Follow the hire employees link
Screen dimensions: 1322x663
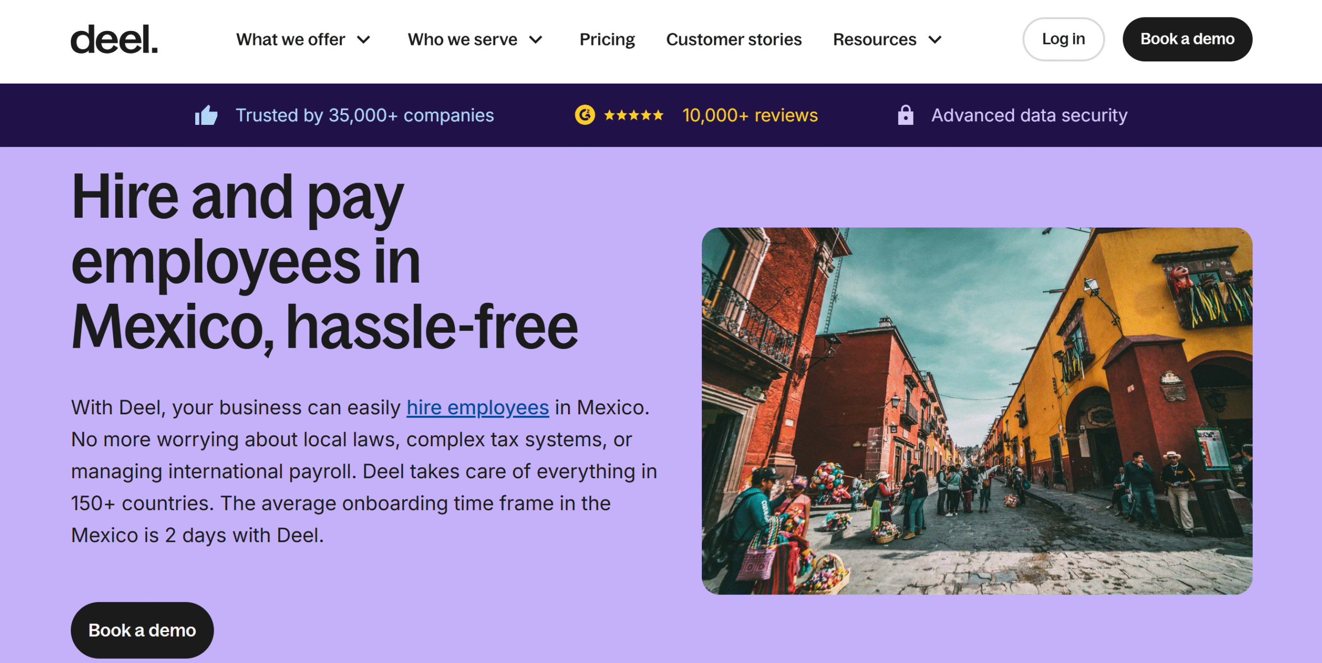click(478, 407)
